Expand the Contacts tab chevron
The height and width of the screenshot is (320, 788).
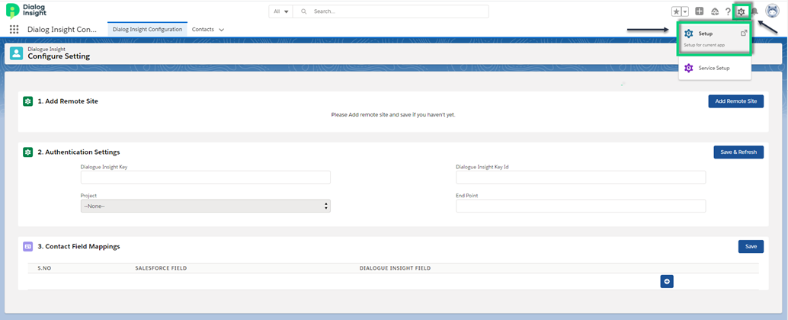(222, 30)
